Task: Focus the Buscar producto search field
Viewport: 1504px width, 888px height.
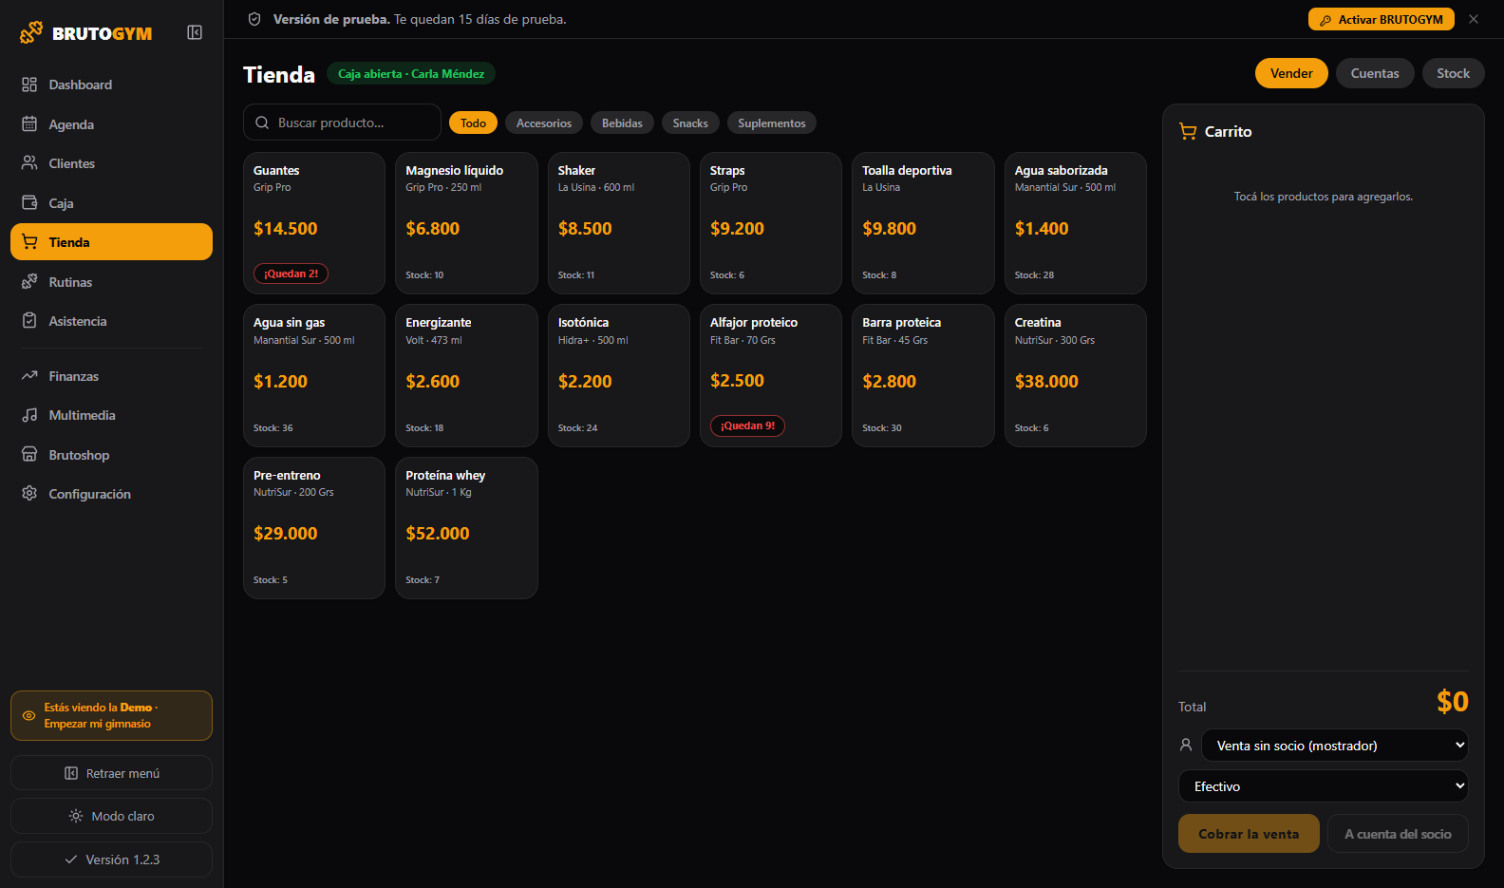Action: 342,123
